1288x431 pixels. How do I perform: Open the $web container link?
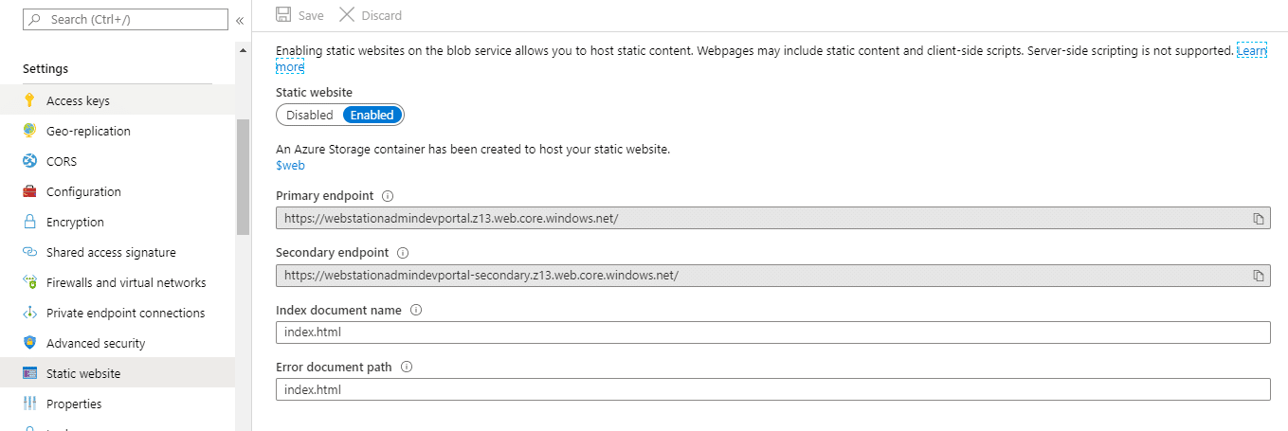tap(290, 166)
